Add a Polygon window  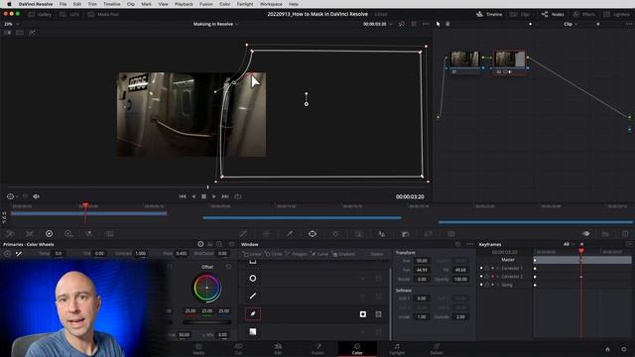pyautogui.click(x=297, y=254)
